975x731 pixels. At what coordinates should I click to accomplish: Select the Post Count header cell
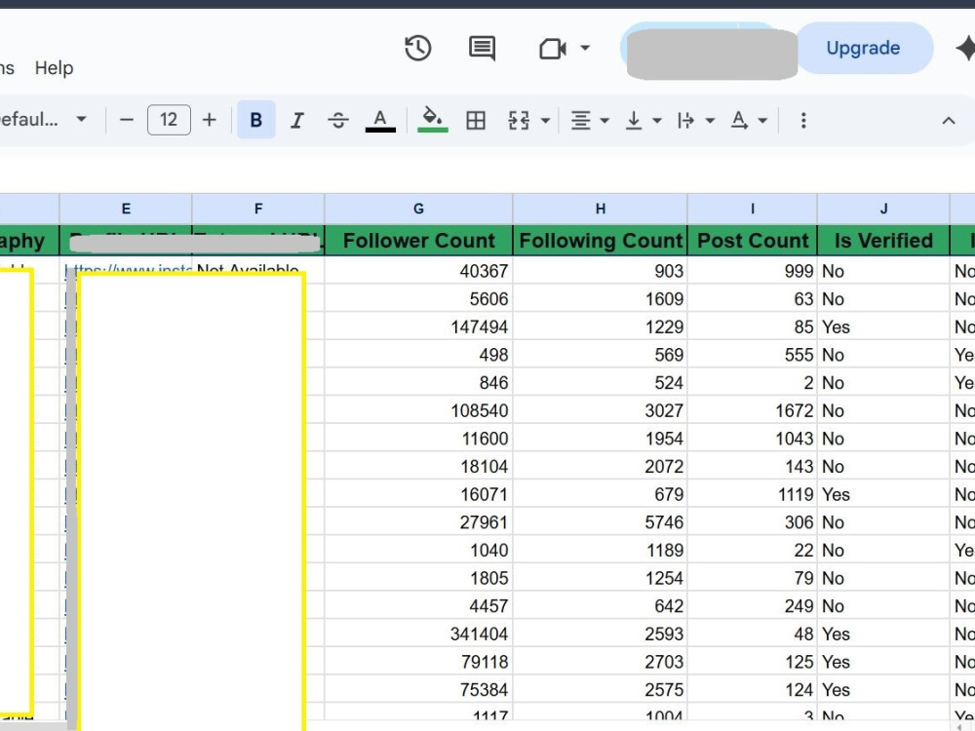pos(753,241)
